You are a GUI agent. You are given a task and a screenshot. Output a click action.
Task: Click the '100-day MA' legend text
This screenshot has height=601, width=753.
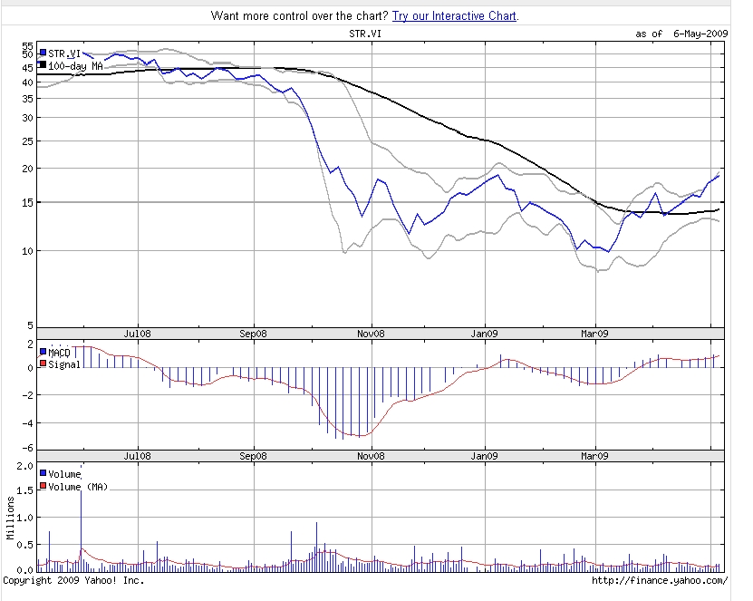click(73, 65)
